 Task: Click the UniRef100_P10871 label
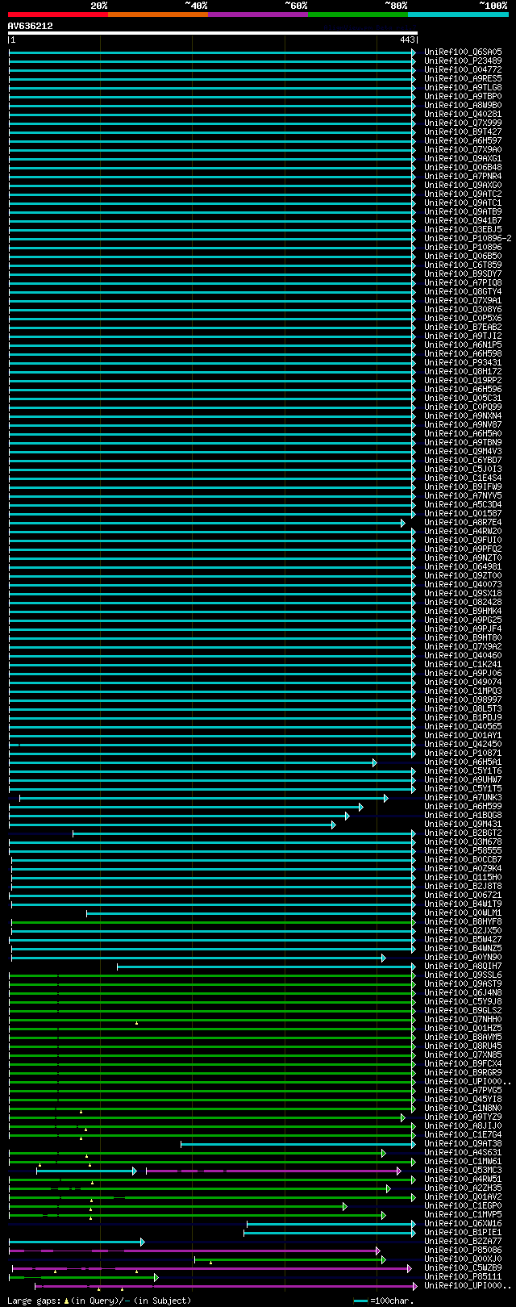[463, 754]
